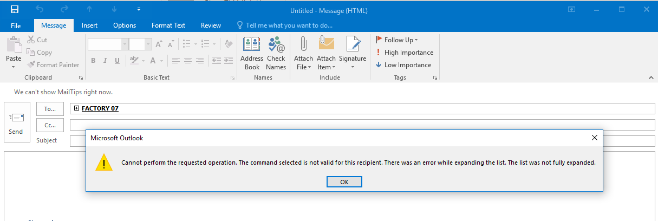The width and height of the screenshot is (658, 221).
Task: Apply the text highlight color
Action: (133, 61)
